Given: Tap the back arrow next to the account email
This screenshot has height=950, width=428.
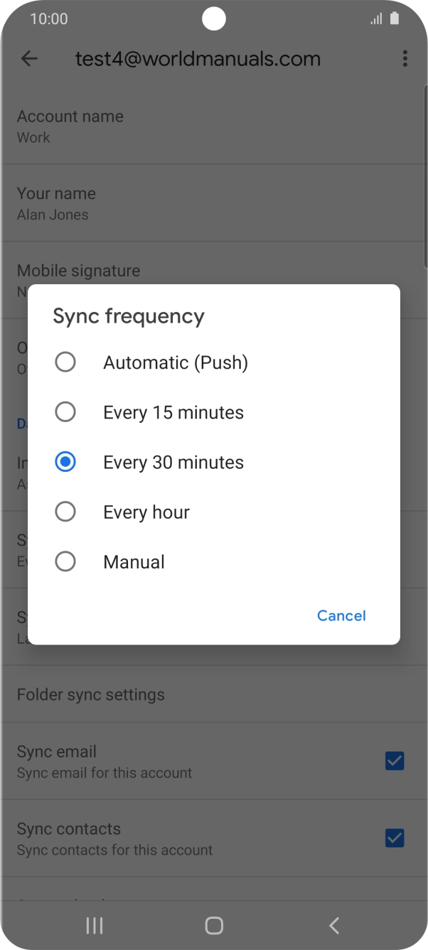Looking at the screenshot, I should click(29, 58).
